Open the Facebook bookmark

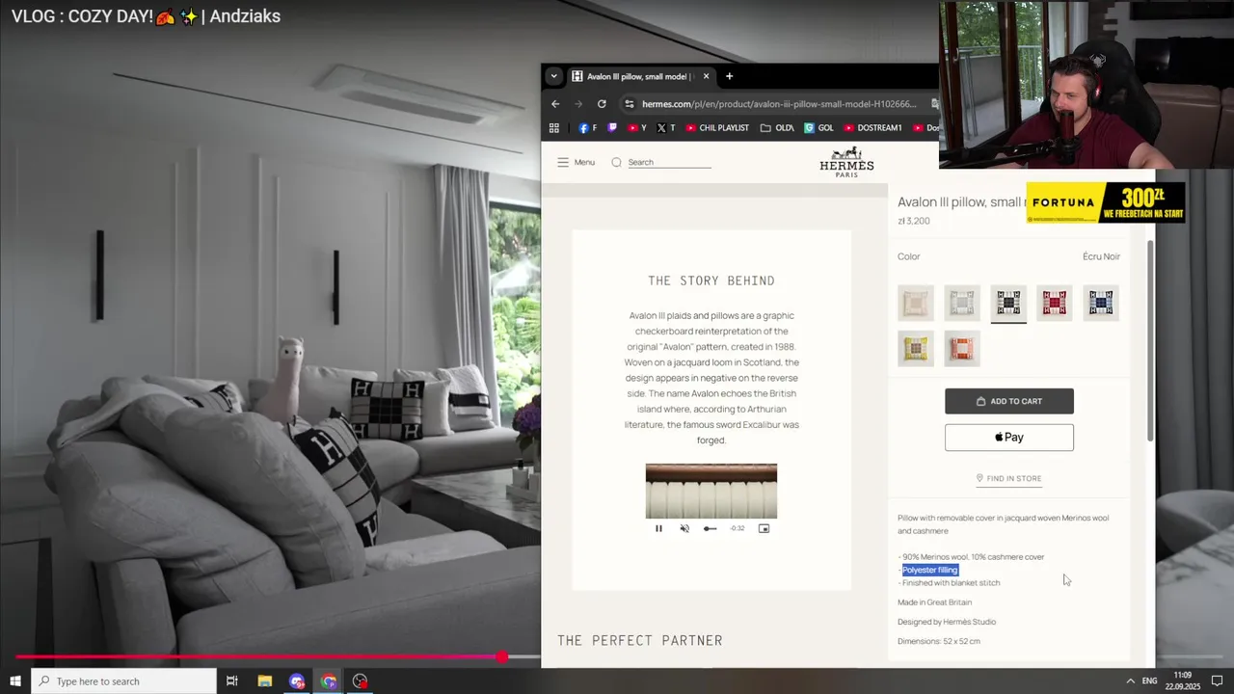tap(587, 127)
